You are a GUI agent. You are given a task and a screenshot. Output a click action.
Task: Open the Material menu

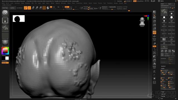tap(58, 3)
